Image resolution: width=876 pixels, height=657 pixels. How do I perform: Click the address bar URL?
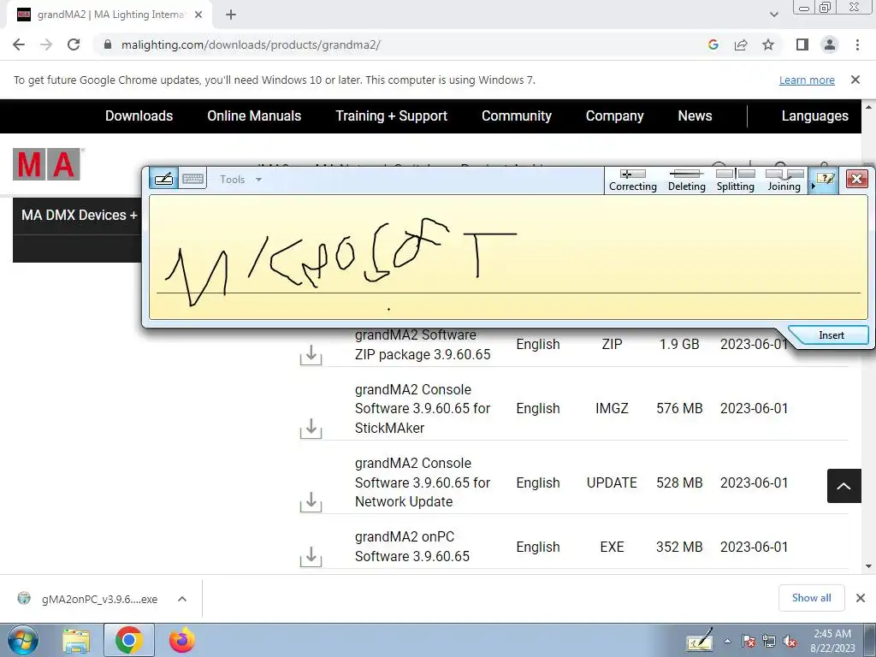tap(251, 44)
